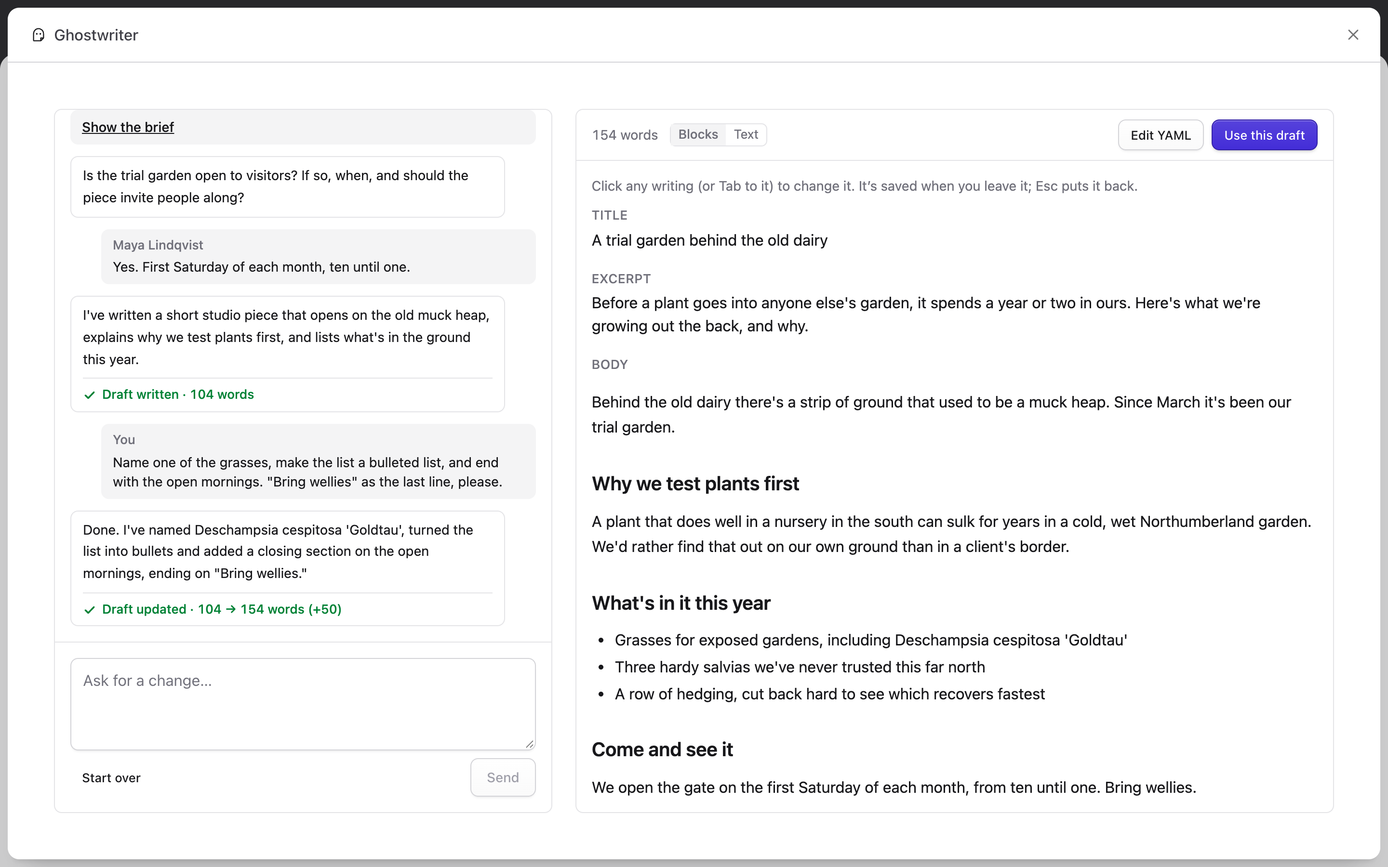Click the TITLE field label
This screenshot has width=1388, height=867.
pos(609,216)
